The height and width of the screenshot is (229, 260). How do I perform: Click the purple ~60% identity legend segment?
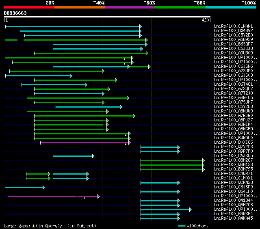[130, 7]
